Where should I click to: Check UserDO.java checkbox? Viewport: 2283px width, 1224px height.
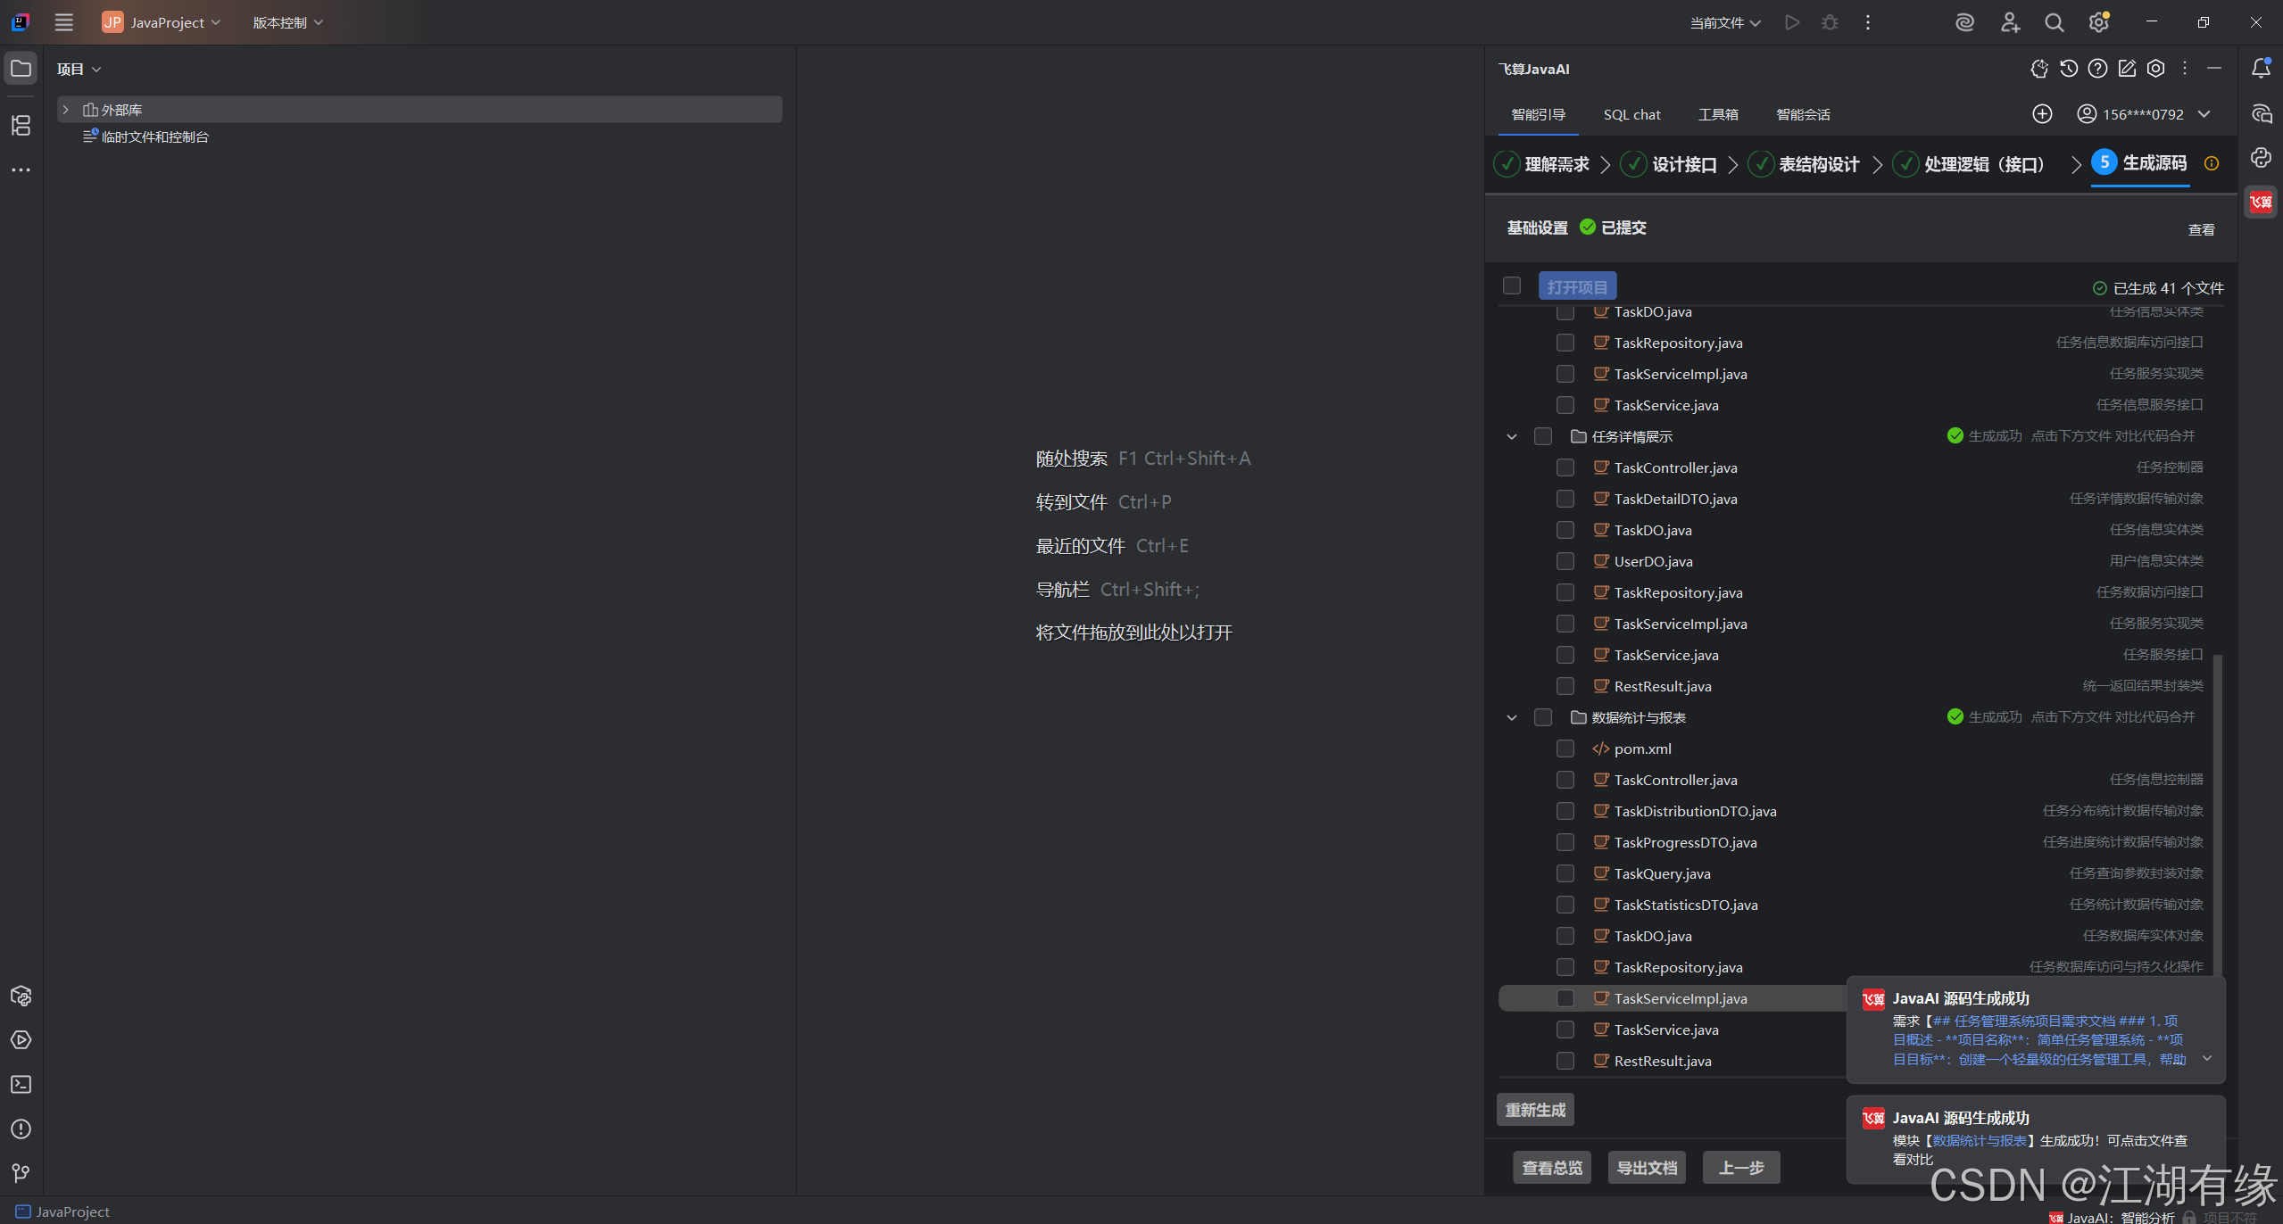(x=1565, y=561)
